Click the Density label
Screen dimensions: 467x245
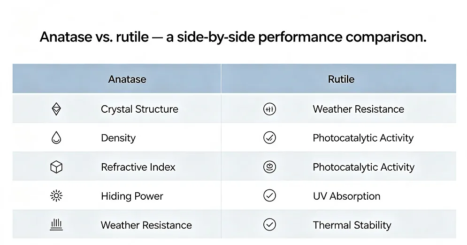tap(118, 138)
